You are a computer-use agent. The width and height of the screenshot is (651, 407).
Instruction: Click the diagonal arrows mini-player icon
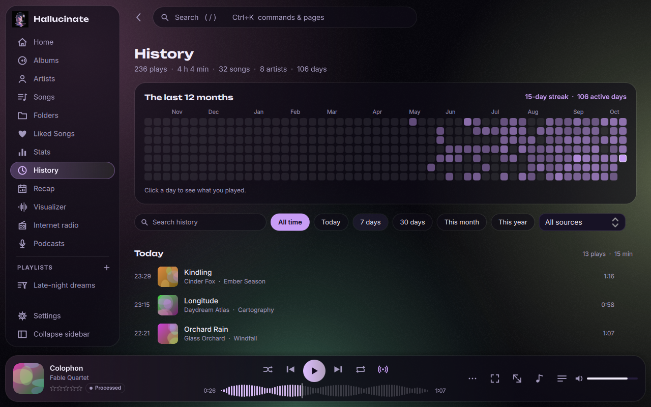(x=517, y=379)
